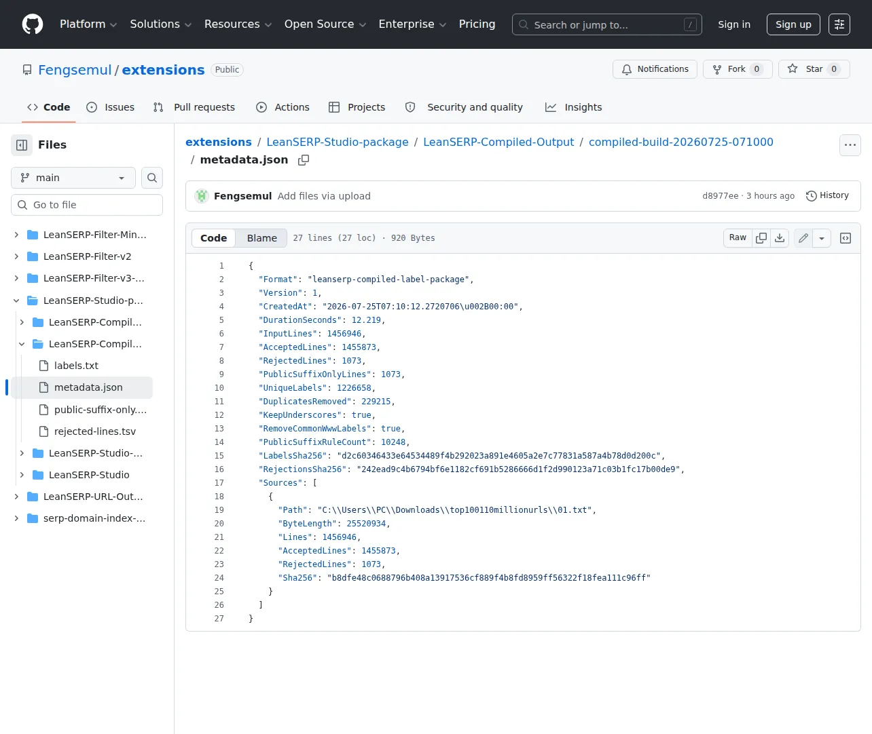Collapse the file tree side panel
This screenshot has width=872, height=734.
tap(22, 145)
